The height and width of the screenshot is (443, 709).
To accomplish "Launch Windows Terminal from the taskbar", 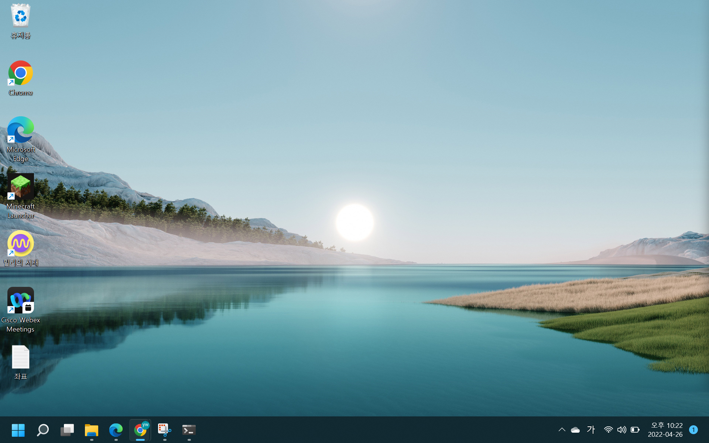I will coord(188,430).
